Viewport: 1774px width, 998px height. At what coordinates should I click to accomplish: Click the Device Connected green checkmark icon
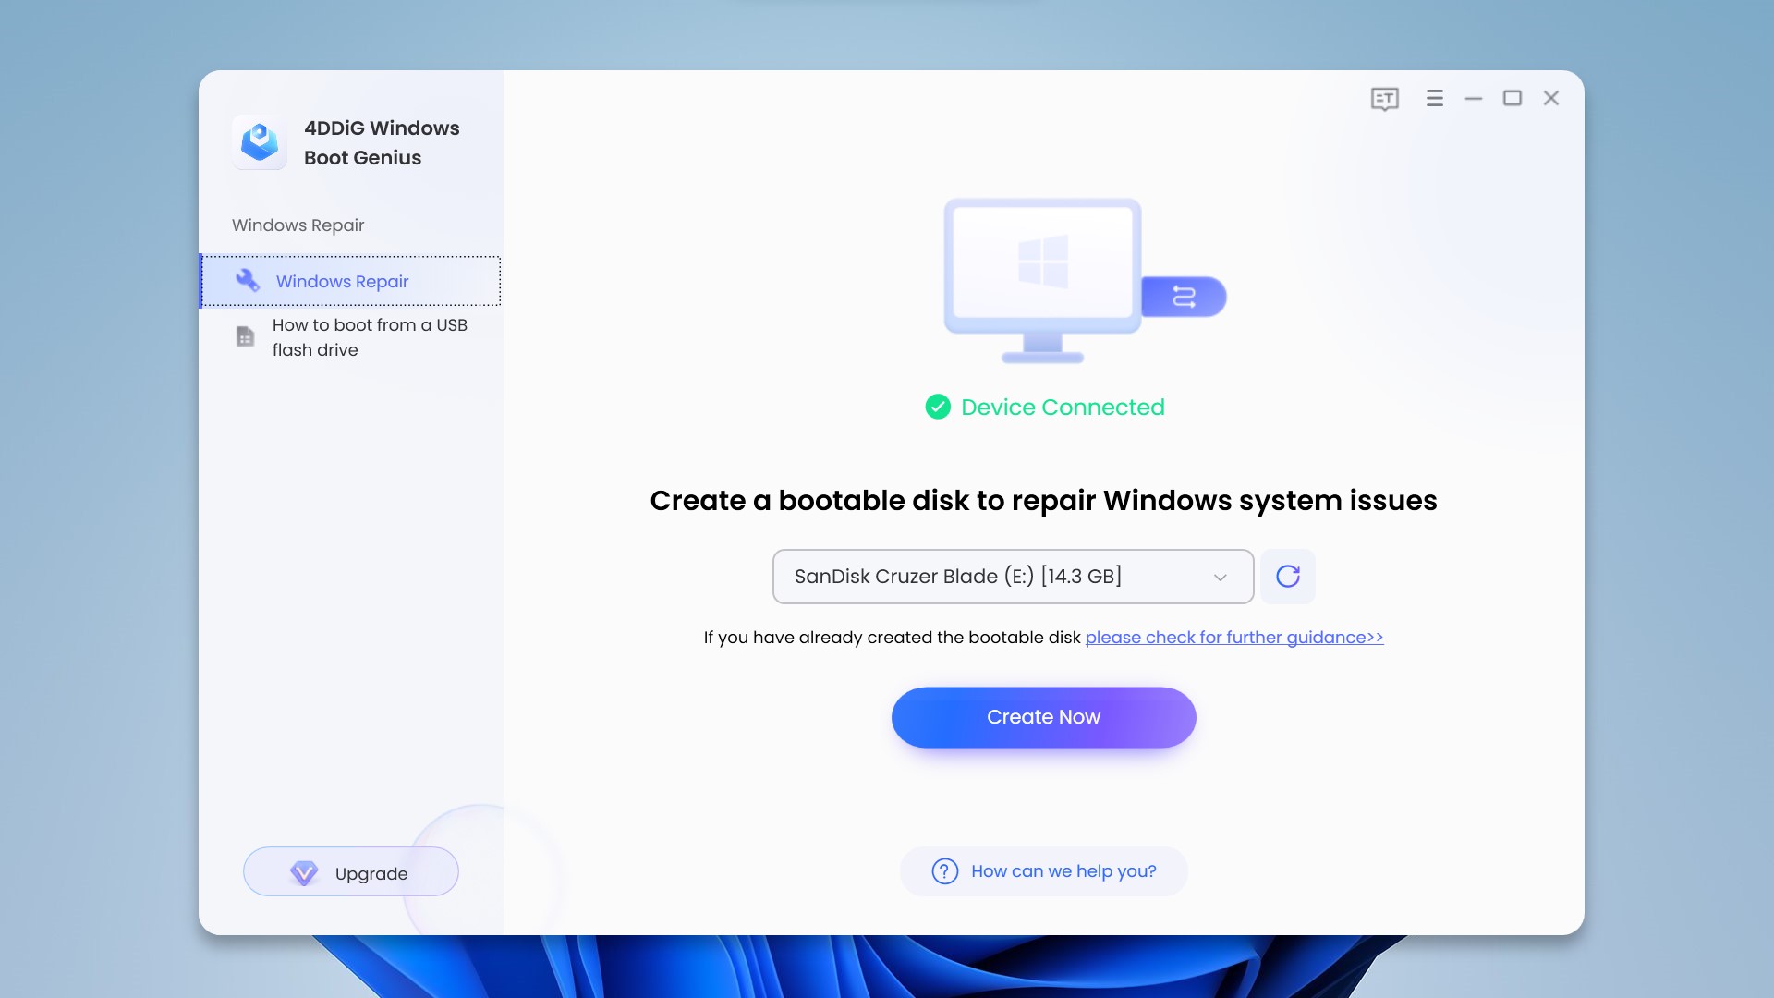pyautogui.click(x=937, y=407)
